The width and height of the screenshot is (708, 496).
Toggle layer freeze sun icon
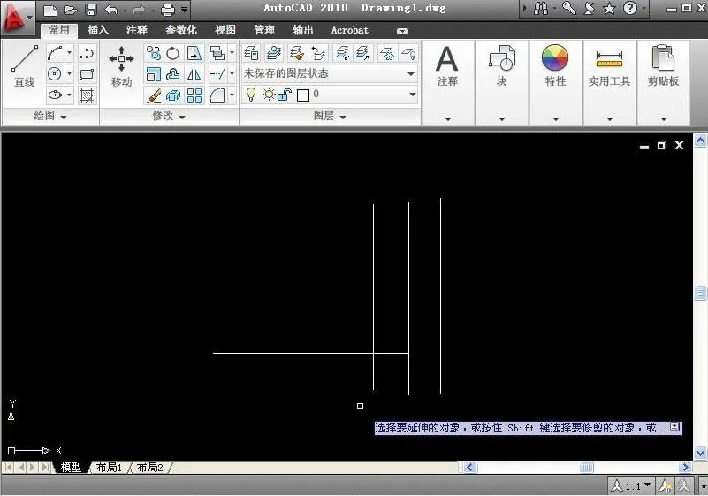[269, 95]
